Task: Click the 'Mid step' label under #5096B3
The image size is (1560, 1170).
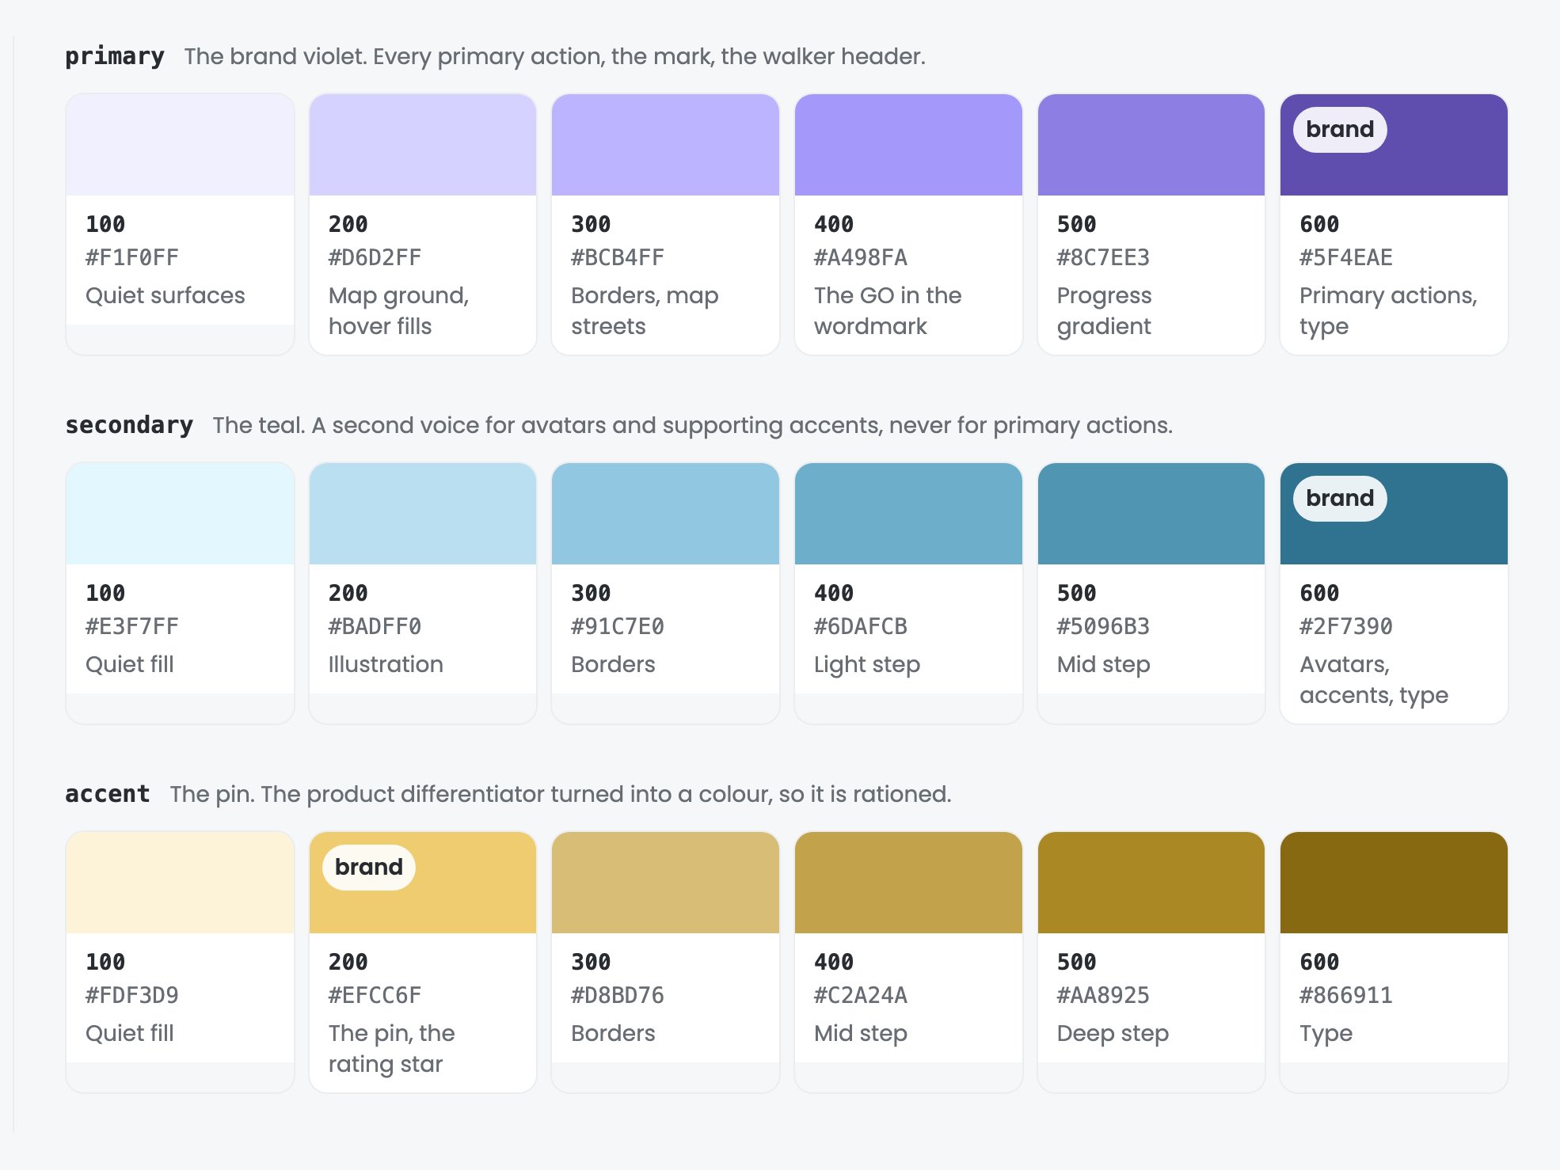Action: pos(1104,664)
